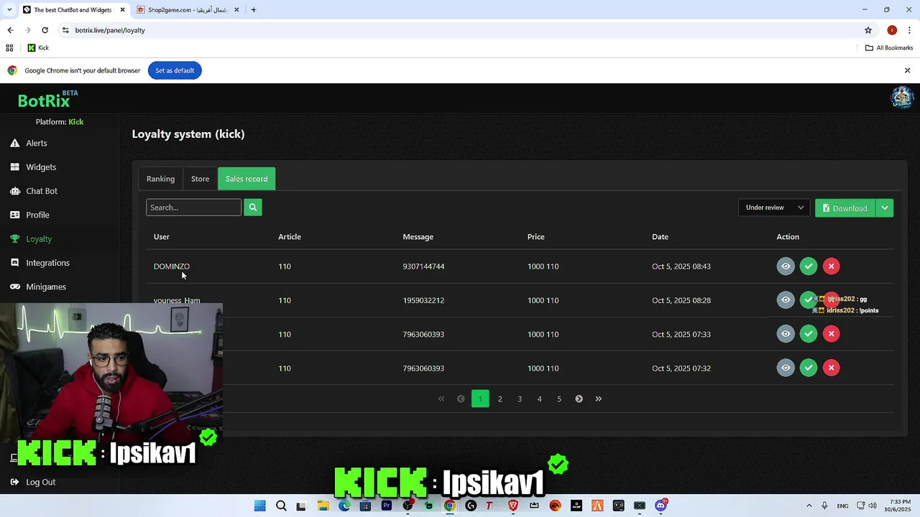
Task: Set Chrome as default browser
Action: coord(175,70)
